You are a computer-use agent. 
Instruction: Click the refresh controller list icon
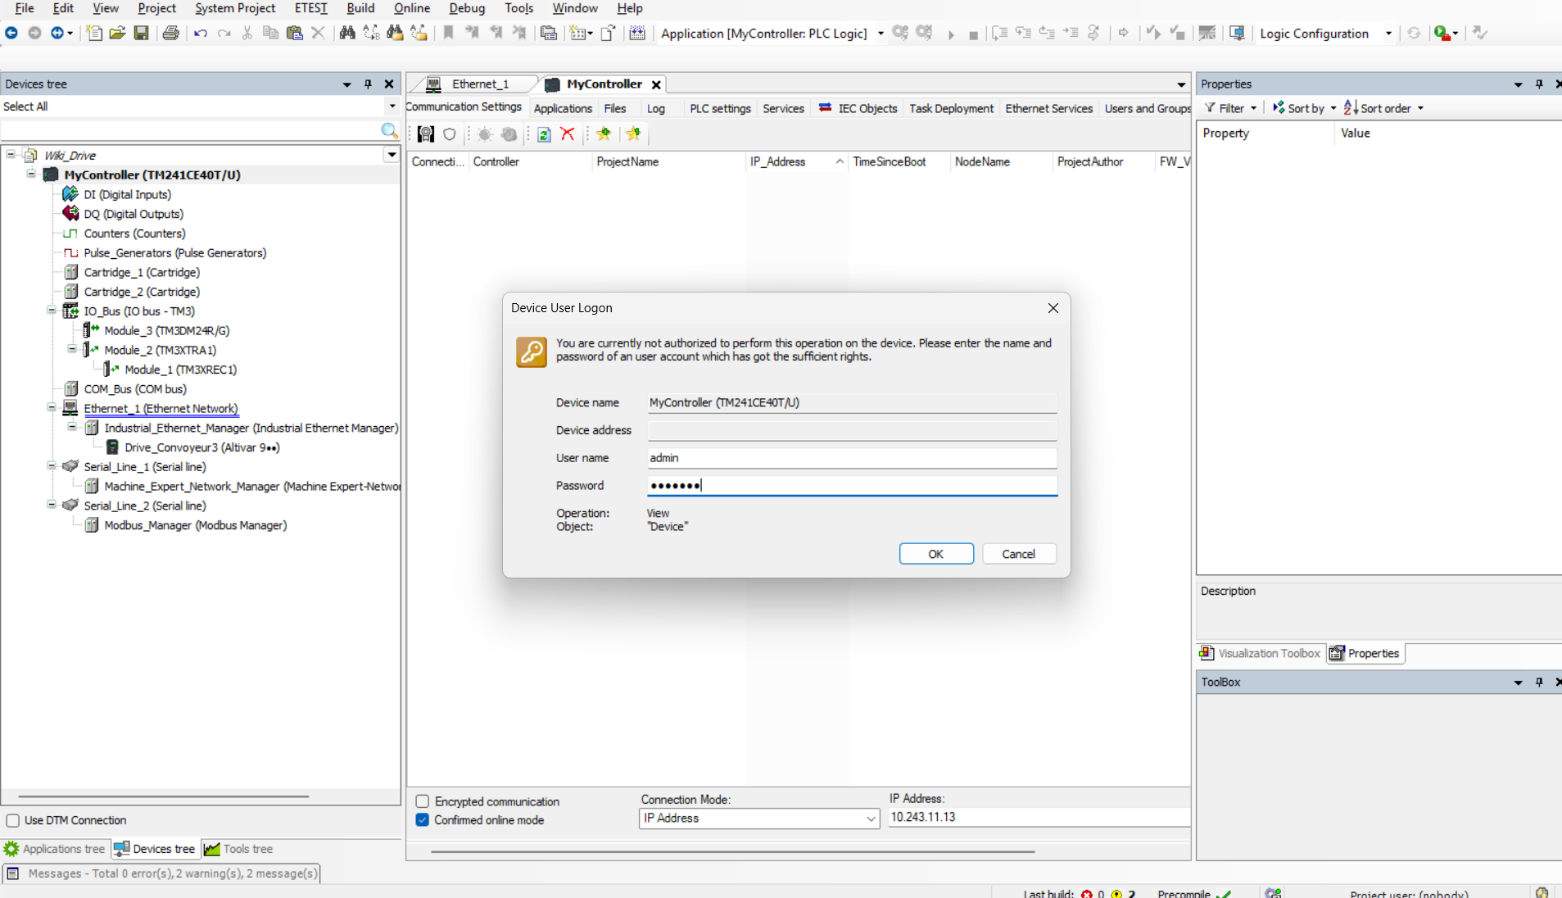pyautogui.click(x=544, y=134)
